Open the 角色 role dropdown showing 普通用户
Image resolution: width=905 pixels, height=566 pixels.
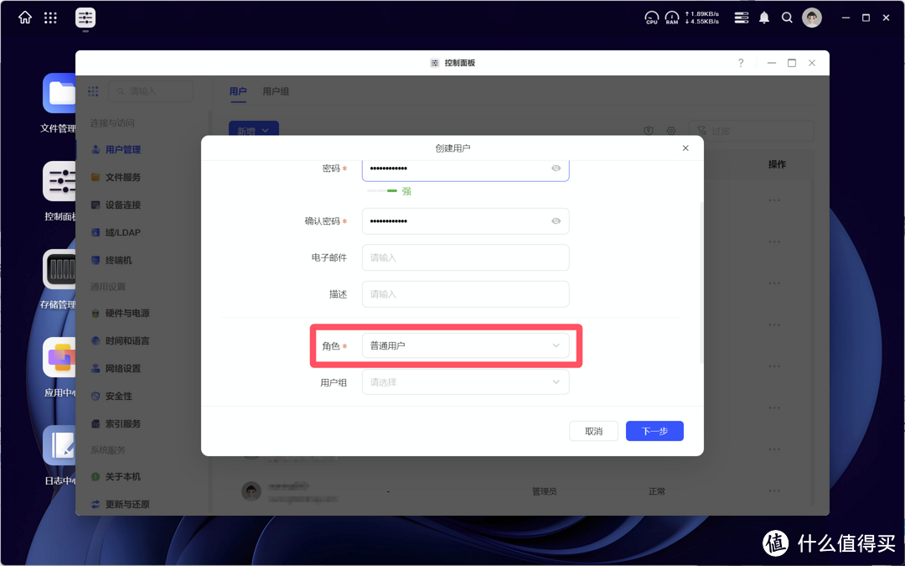[x=465, y=345]
